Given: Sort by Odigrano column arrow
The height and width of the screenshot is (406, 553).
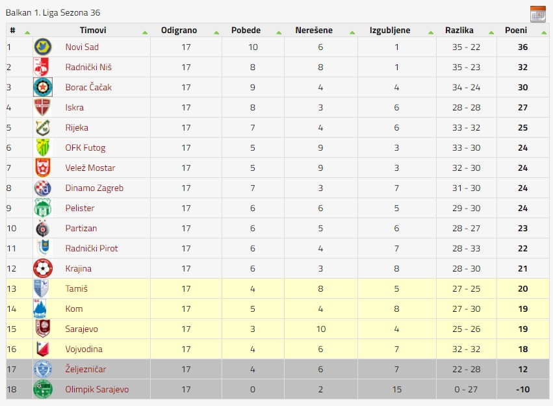Looking at the screenshot, I should pos(216,32).
